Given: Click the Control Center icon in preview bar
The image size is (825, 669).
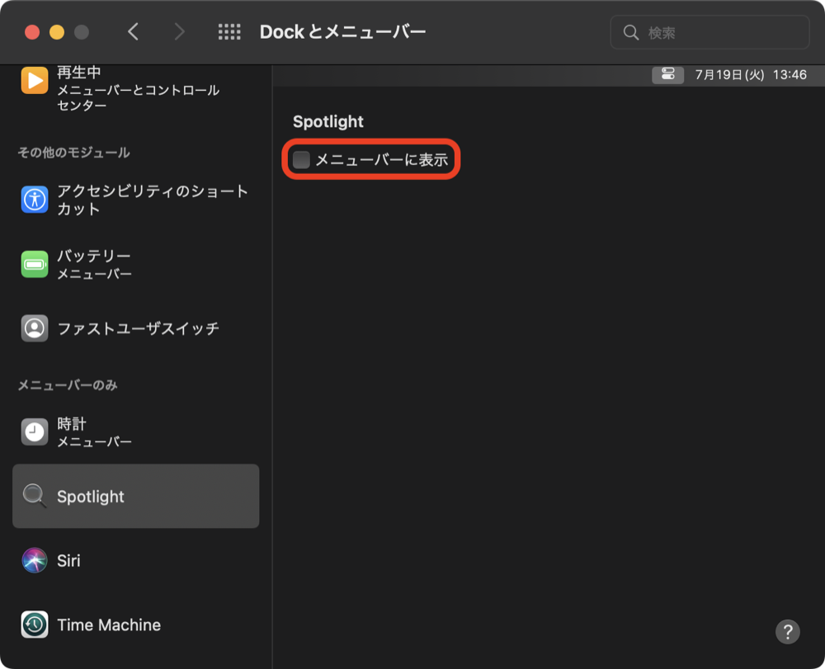Looking at the screenshot, I should [667, 74].
